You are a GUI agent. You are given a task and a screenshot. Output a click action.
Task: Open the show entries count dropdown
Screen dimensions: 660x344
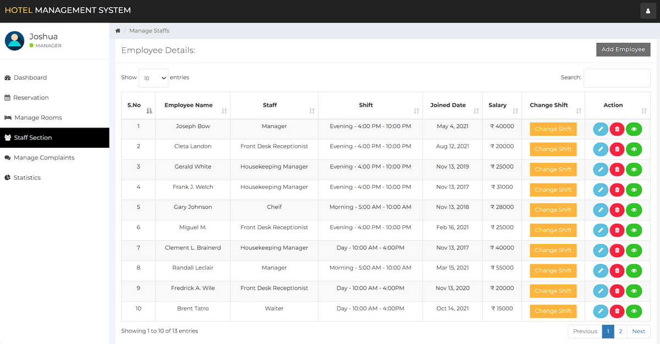(153, 78)
